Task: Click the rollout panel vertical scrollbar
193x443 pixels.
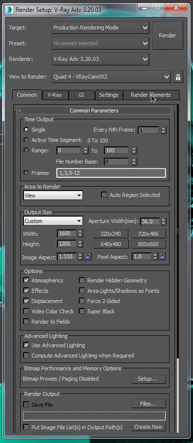Action: [177, 268]
